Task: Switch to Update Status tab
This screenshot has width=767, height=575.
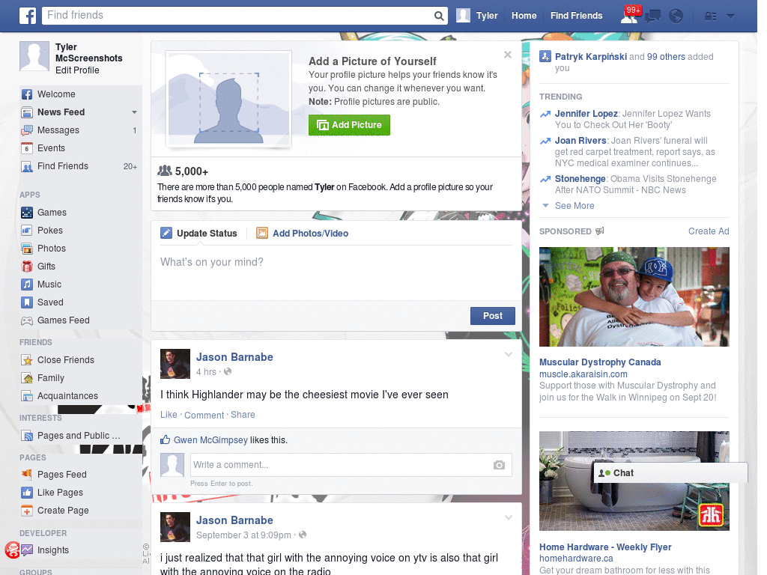Action: [199, 234]
